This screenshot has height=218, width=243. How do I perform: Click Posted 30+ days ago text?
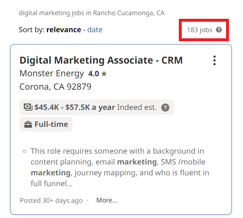pyautogui.click(x=51, y=200)
